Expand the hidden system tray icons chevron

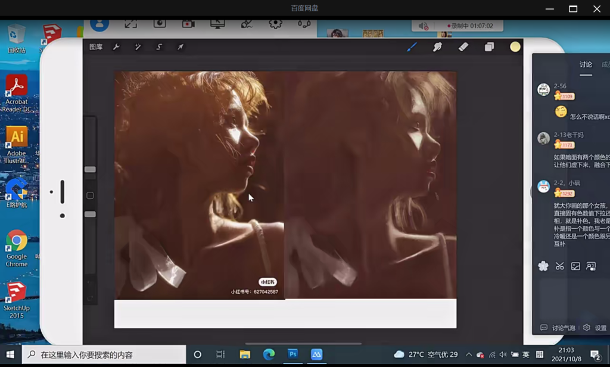pyautogui.click(x=469, y=354)
